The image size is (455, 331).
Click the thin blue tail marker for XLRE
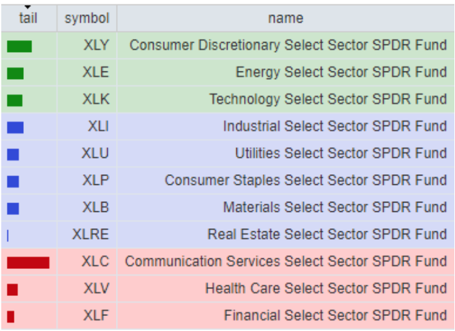(8, 235)
